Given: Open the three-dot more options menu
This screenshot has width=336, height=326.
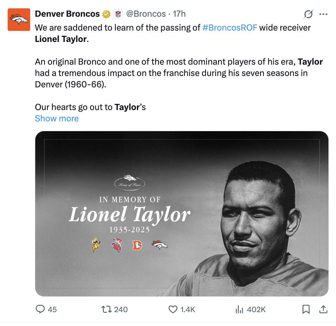Looking at the screenshot, I should (x=323, y=14).
